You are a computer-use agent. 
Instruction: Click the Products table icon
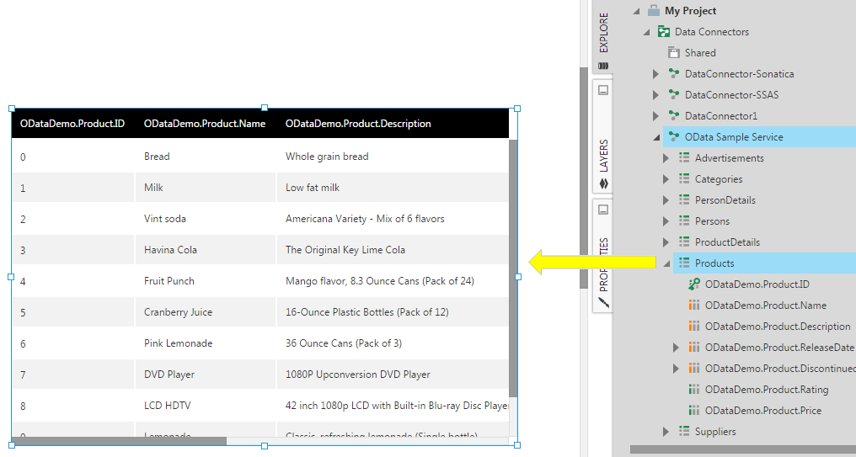pos(684,263)
